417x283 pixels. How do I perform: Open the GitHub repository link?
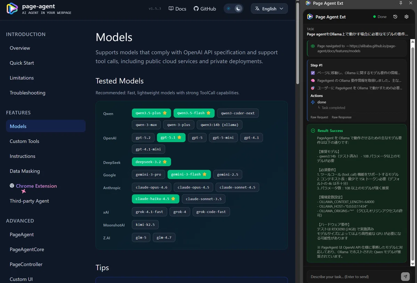[x=205, y=9]
